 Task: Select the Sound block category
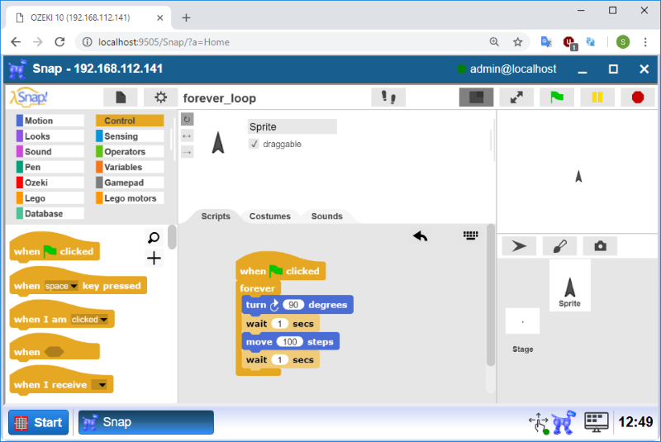pyautogui.click(x=50, y=152)
